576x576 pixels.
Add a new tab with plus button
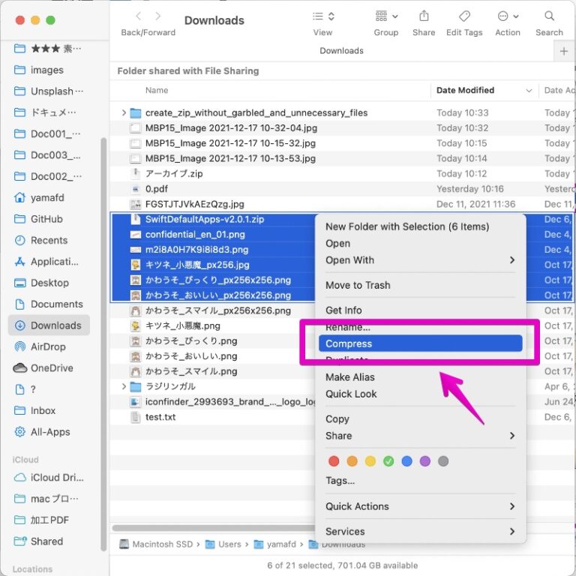tap(564, 51)
